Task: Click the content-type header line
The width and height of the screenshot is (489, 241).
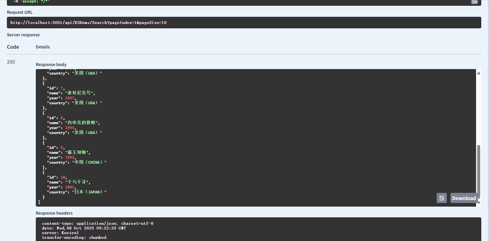Action: [x=98, y=223]
